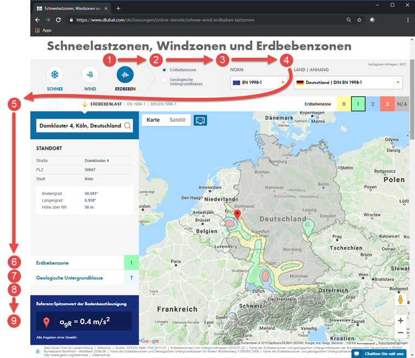Go back in browser history
Image resolution: width=415 pixels, height=358 pixels.
click(x=38, y=20)
